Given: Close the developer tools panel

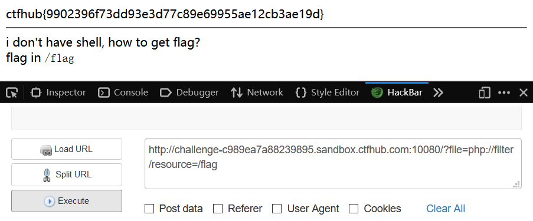Looking at the screenshot, I should point(524,93).
